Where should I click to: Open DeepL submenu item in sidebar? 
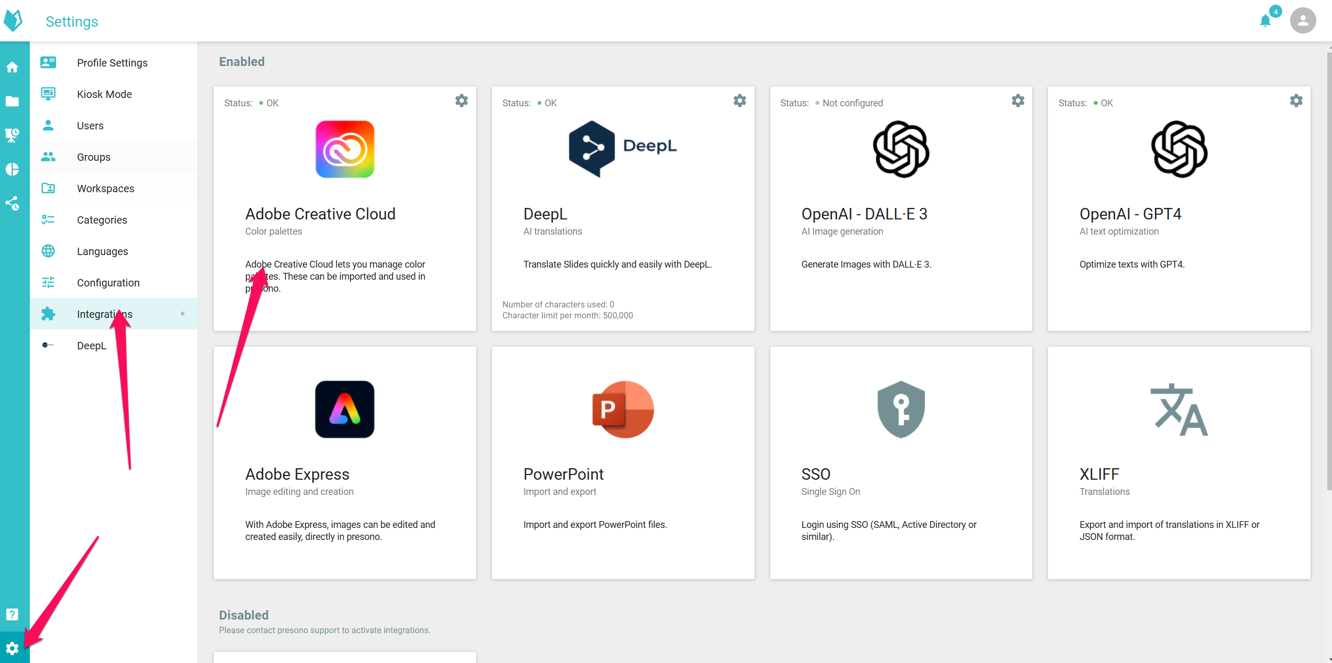tap(114, 345)
